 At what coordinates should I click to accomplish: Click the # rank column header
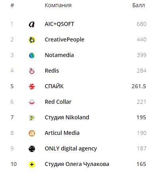pos(12,5)
